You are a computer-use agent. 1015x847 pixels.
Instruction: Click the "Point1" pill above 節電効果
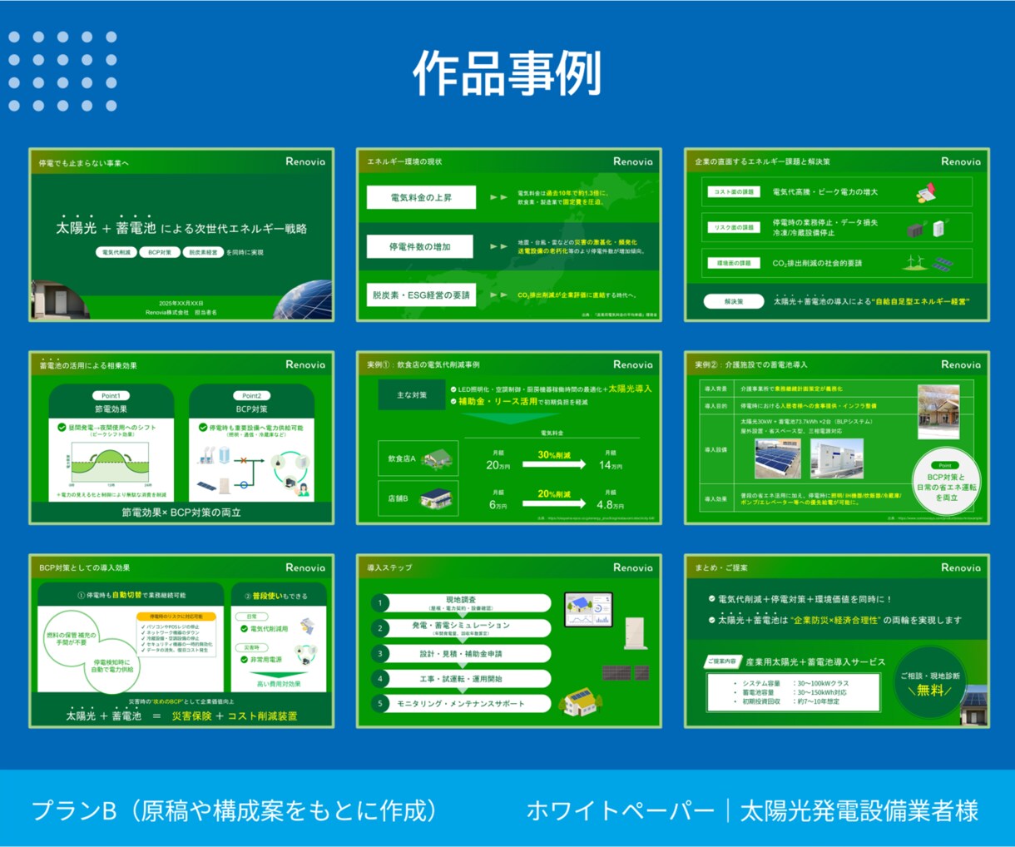tap(111, 396)
